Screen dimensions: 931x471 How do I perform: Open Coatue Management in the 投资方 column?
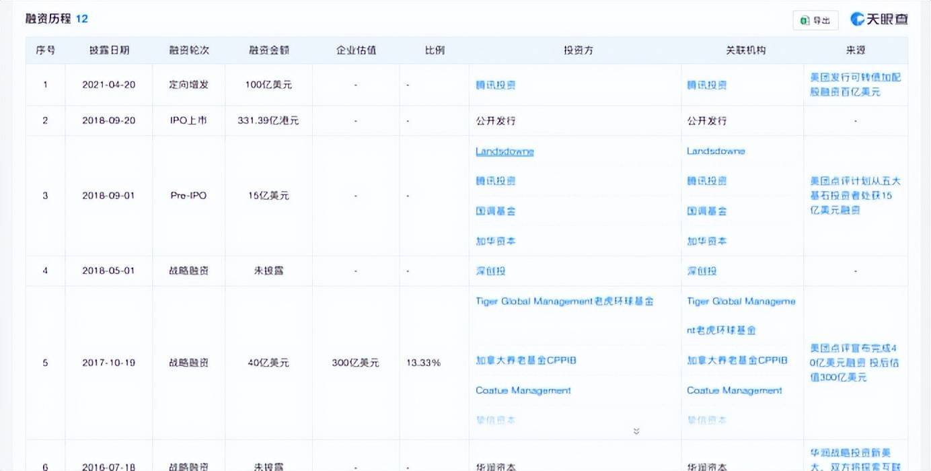point(523,390)
